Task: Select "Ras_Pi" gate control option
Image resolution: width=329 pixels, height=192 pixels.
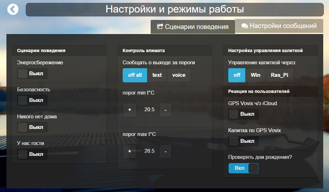Action: click(x=279, y=75)
